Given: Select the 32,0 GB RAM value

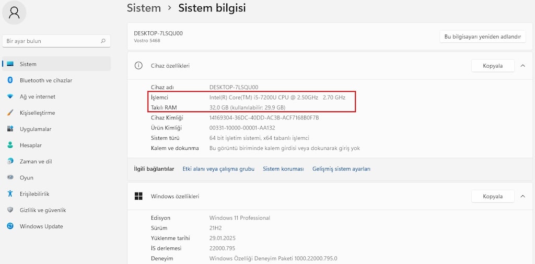Looking at the screenshot, I should pyautogui.click(x=247, y=107).
